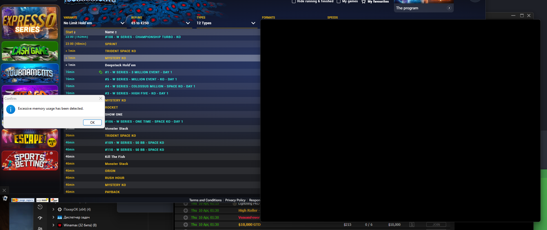The height and width of the screenshot is (230, 547).
Task: Click the green ticket icon beside #1 W SERIES
Action: [x=101, y=72]
